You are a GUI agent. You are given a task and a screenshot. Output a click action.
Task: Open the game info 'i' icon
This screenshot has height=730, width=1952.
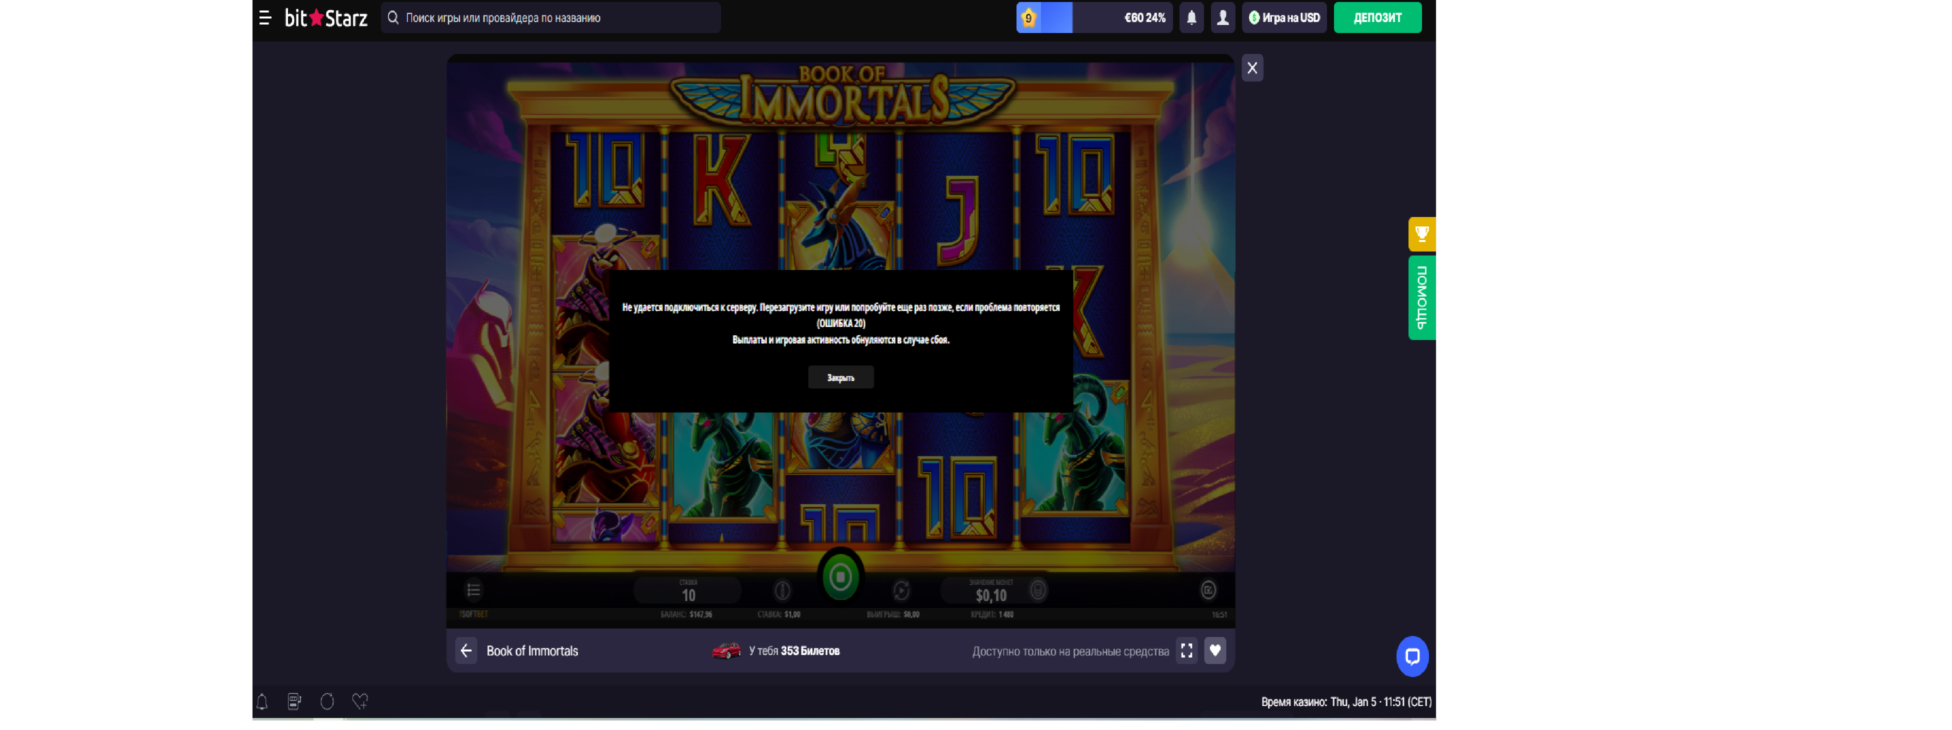(783, 590)
